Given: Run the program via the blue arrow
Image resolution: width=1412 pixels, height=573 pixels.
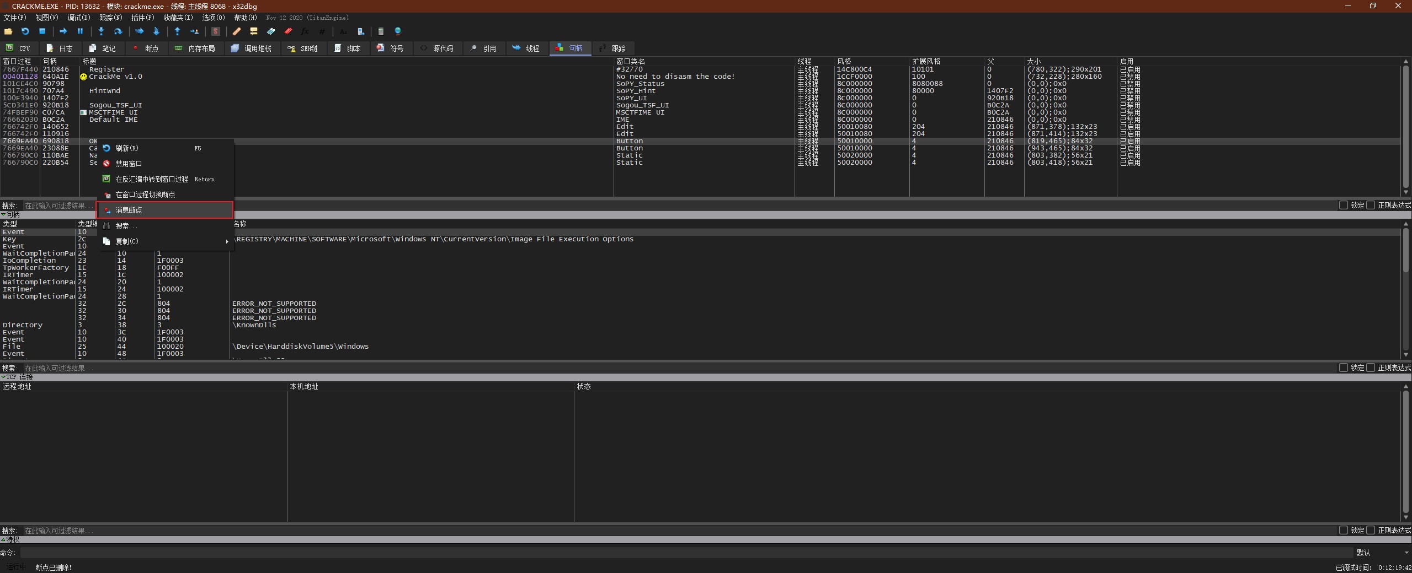Looking at the screenshot, I should (63, 31).
